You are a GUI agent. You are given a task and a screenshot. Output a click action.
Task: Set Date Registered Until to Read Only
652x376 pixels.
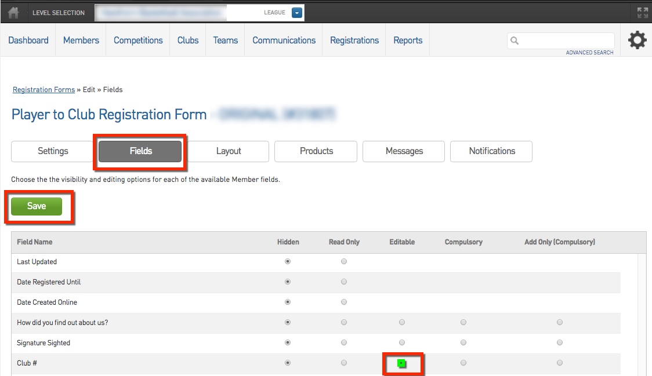344,282
